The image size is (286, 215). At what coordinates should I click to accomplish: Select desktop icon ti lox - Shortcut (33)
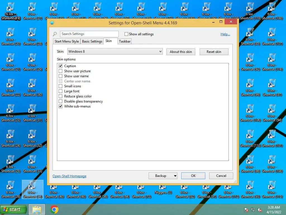click(x=33, y=164)
